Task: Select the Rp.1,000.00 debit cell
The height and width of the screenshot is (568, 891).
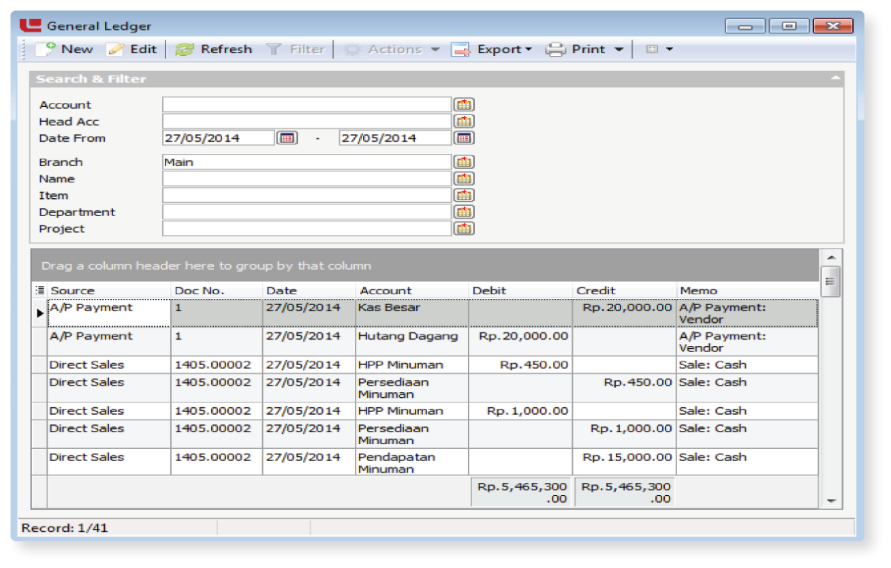Action: [x=520, y=411]
